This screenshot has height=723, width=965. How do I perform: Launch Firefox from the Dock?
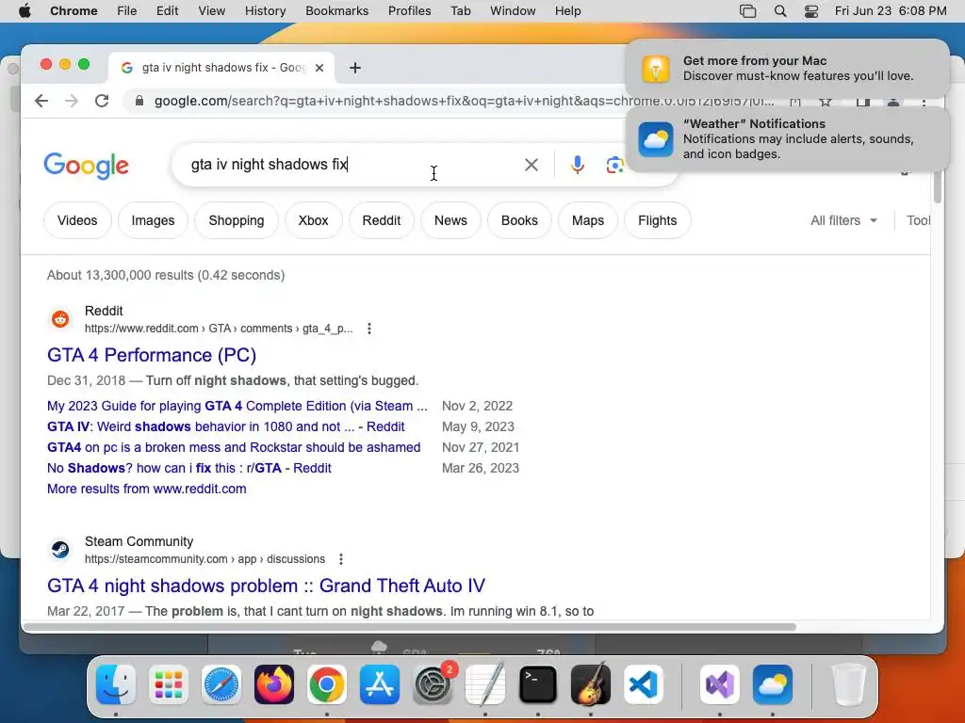click(x=274, y=685)
